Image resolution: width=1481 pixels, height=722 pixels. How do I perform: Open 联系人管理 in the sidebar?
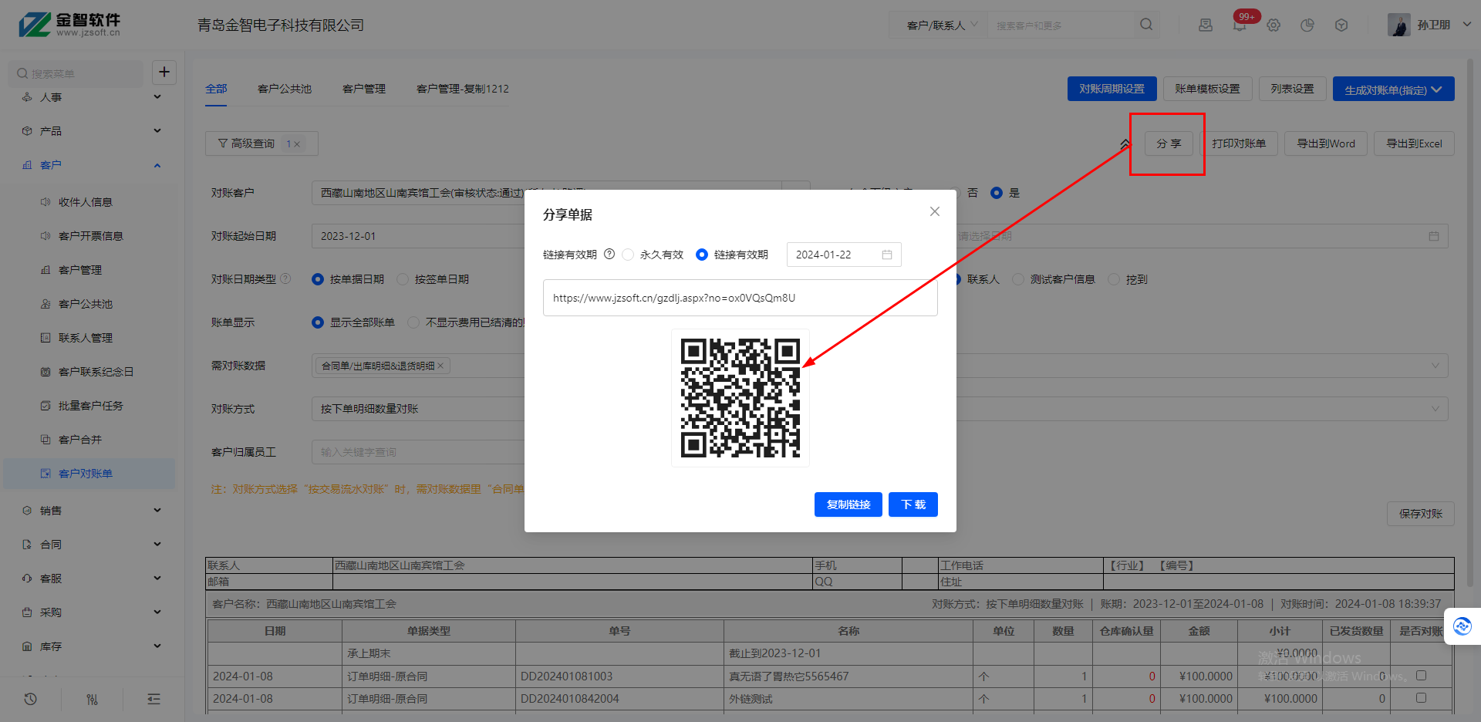tap(86, 338)
